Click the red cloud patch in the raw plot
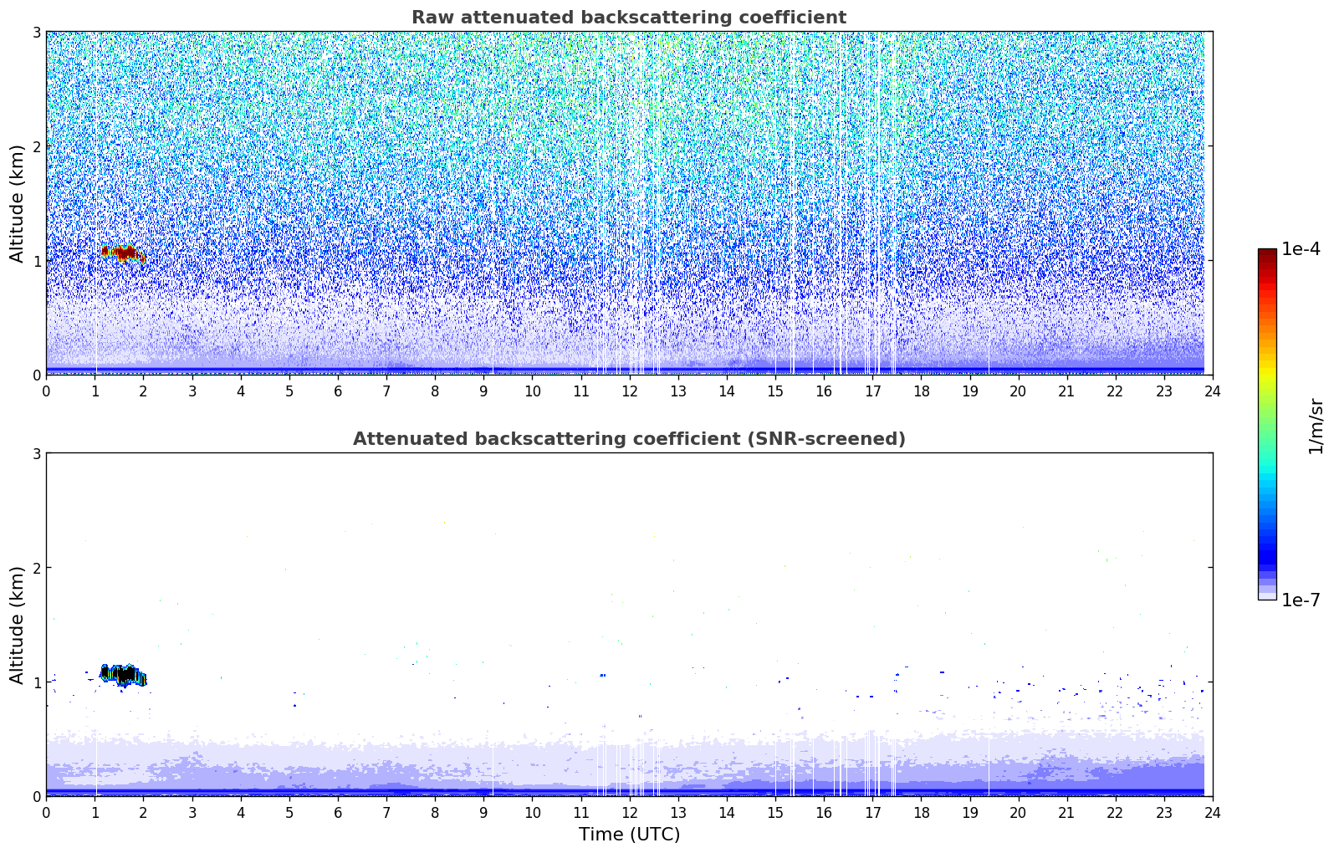 point(123,253)
